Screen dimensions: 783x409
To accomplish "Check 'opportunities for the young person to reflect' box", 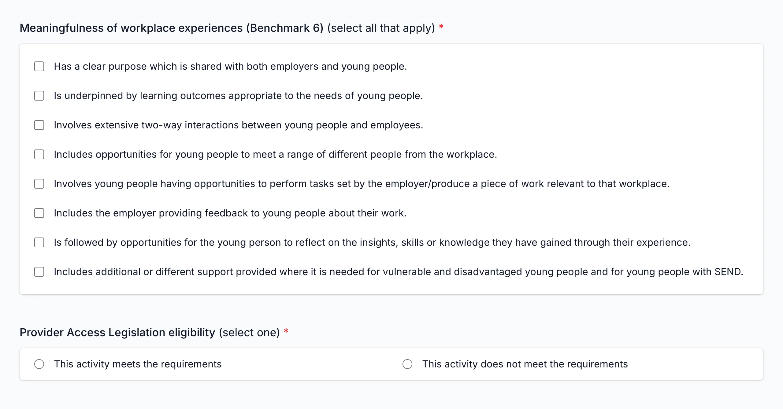I will tap(39, 242).
